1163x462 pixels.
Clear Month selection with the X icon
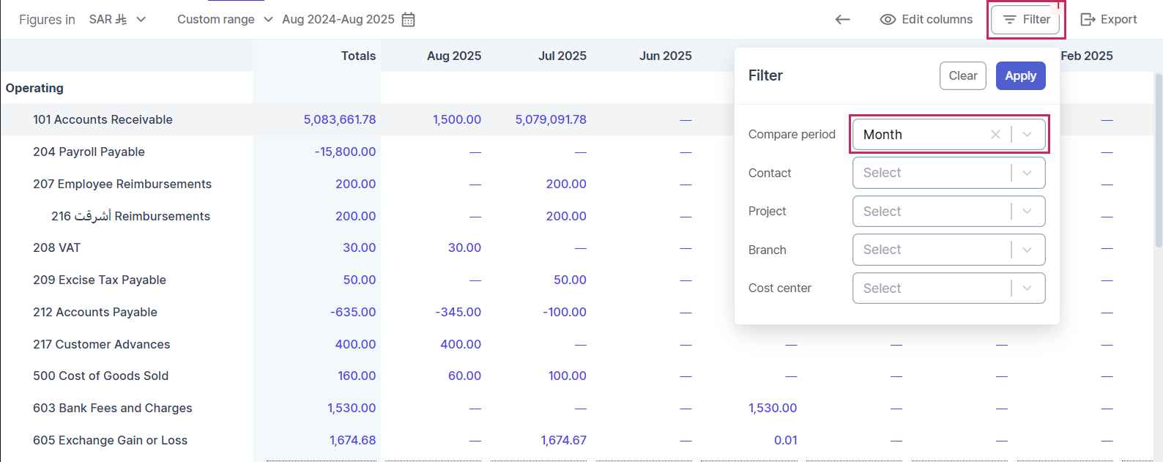click(995, 135)
